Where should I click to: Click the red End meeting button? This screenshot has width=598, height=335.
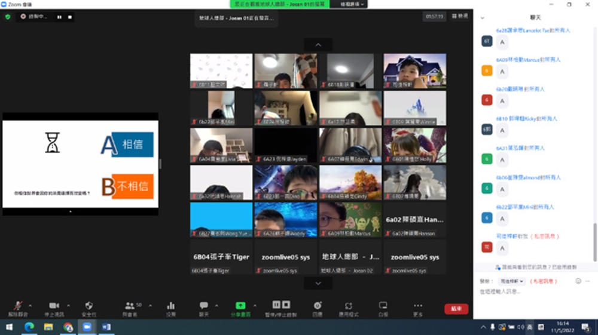(x=456, y=309)
